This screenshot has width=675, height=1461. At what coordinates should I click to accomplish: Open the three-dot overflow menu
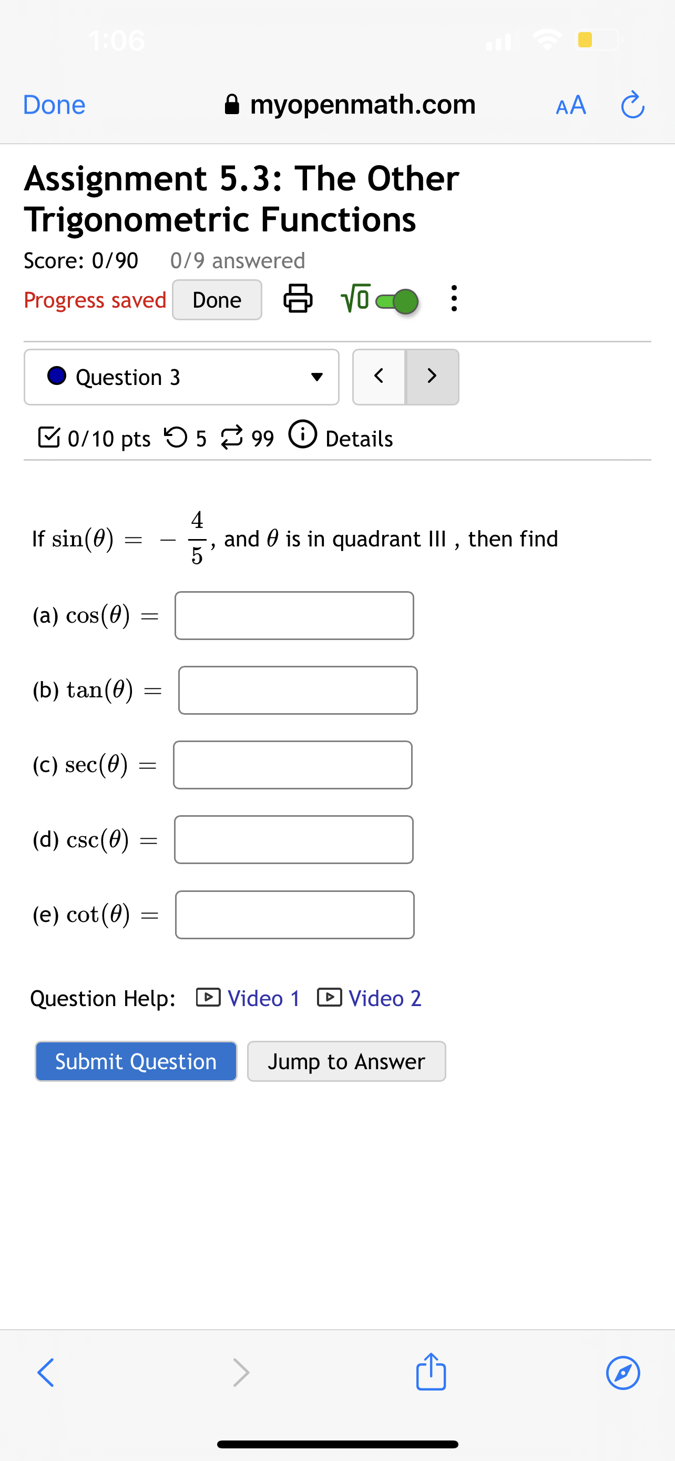[x=453, y=299]
